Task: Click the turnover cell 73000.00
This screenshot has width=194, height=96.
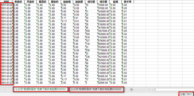Action: 103,5
